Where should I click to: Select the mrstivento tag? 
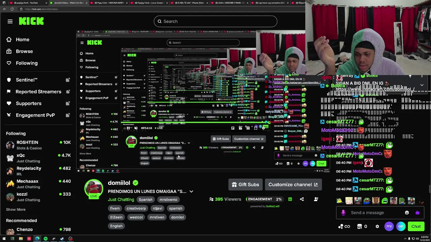(x=168, y=200)
